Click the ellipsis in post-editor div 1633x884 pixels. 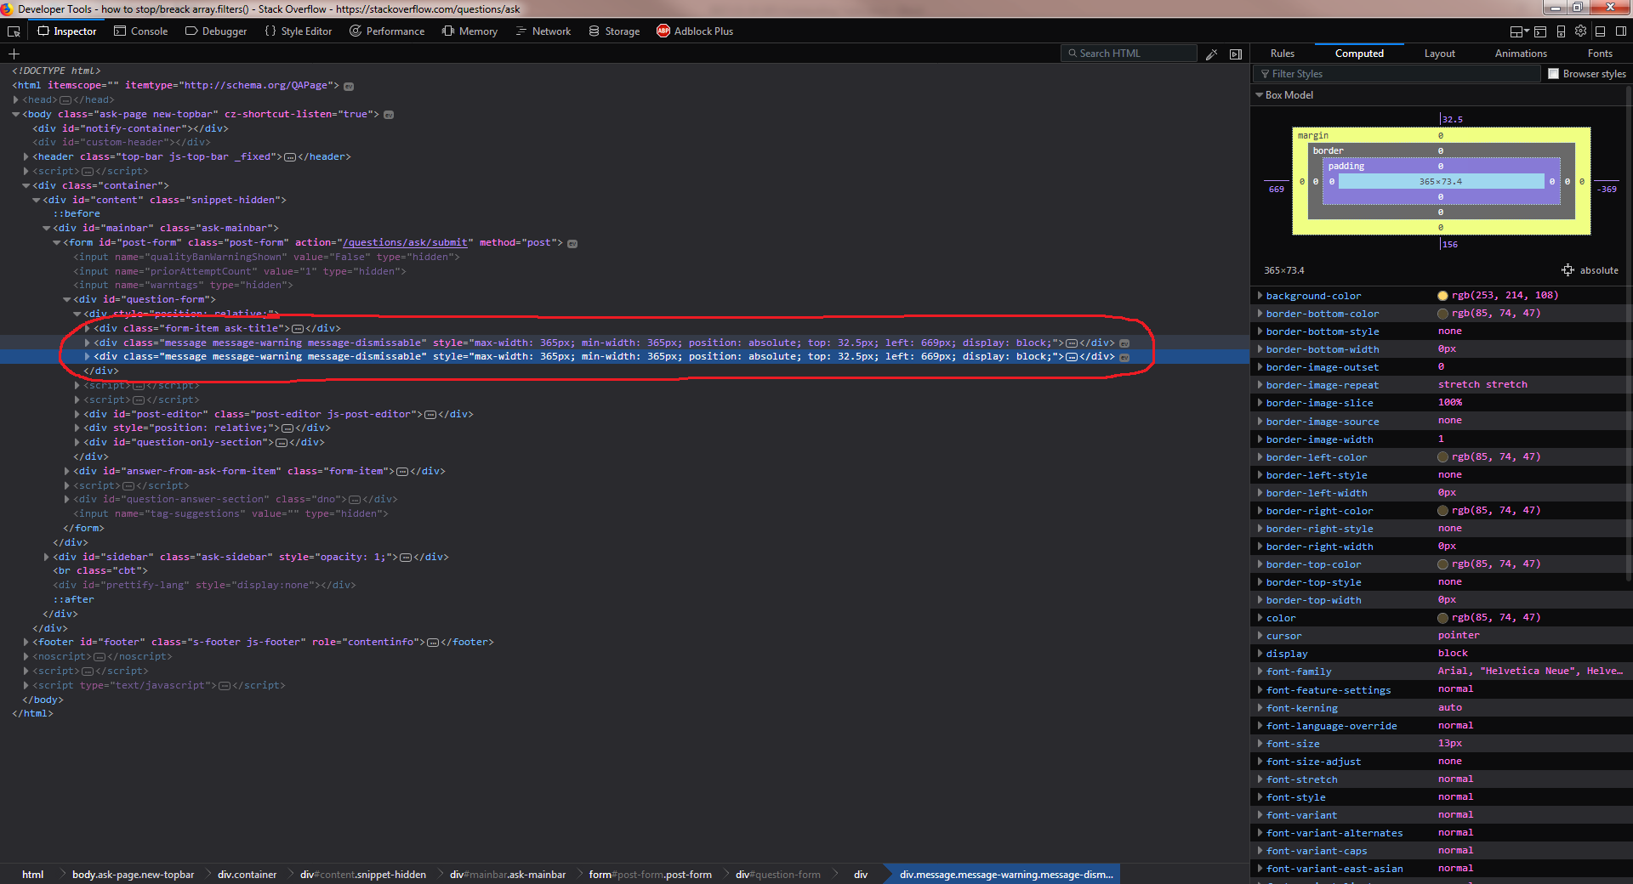(x=430, y=415)
